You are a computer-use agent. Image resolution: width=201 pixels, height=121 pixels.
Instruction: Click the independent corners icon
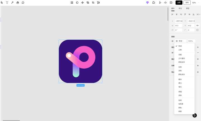197,30
